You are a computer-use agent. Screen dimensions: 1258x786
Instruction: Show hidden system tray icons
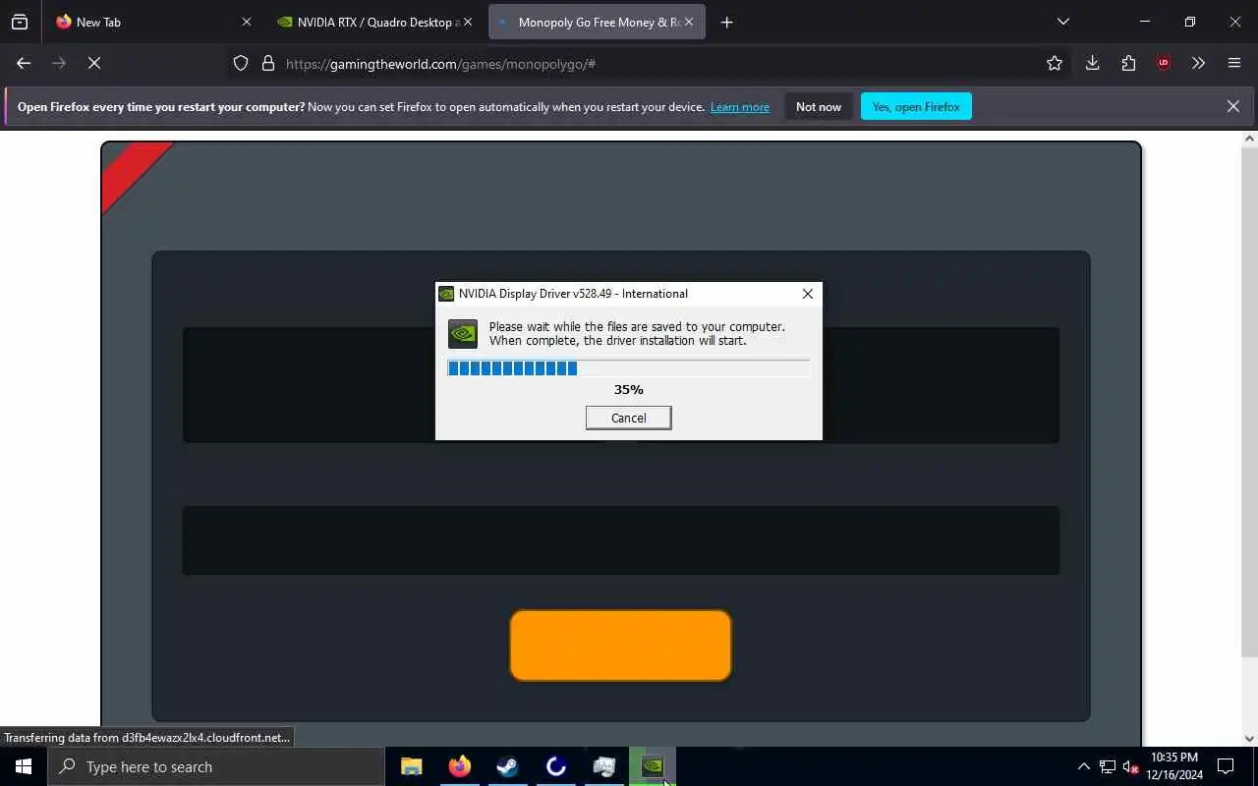(x=1083, y=766)
